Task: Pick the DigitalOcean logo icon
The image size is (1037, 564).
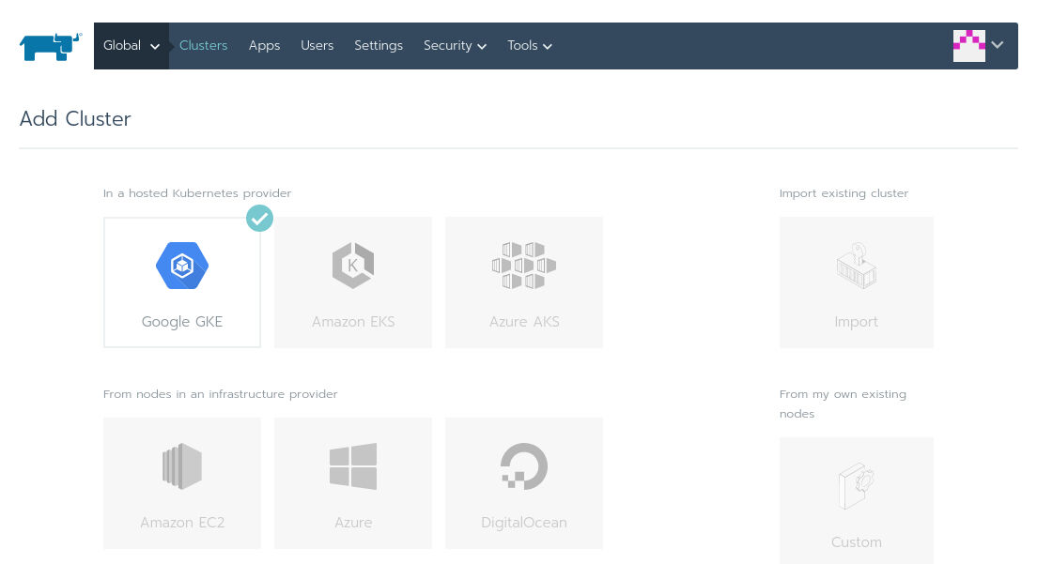Action: point(524,466)
